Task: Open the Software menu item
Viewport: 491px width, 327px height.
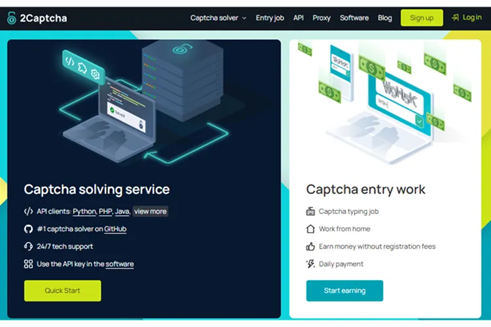Action: (354, 18)
